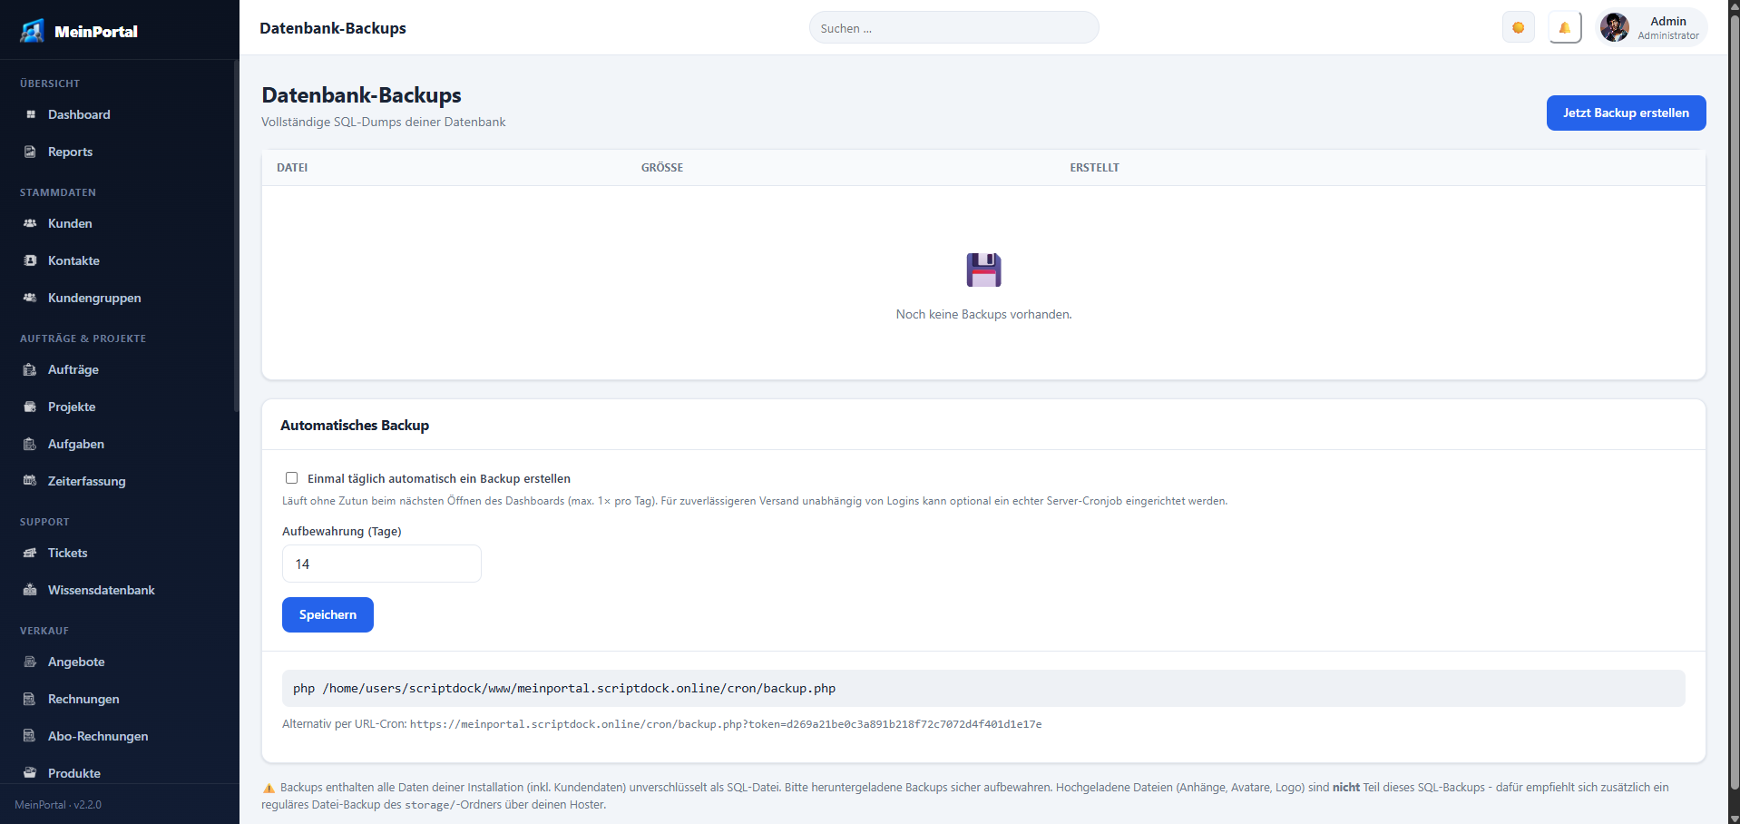Click the warning triangle icon

[x=269, y=788]
